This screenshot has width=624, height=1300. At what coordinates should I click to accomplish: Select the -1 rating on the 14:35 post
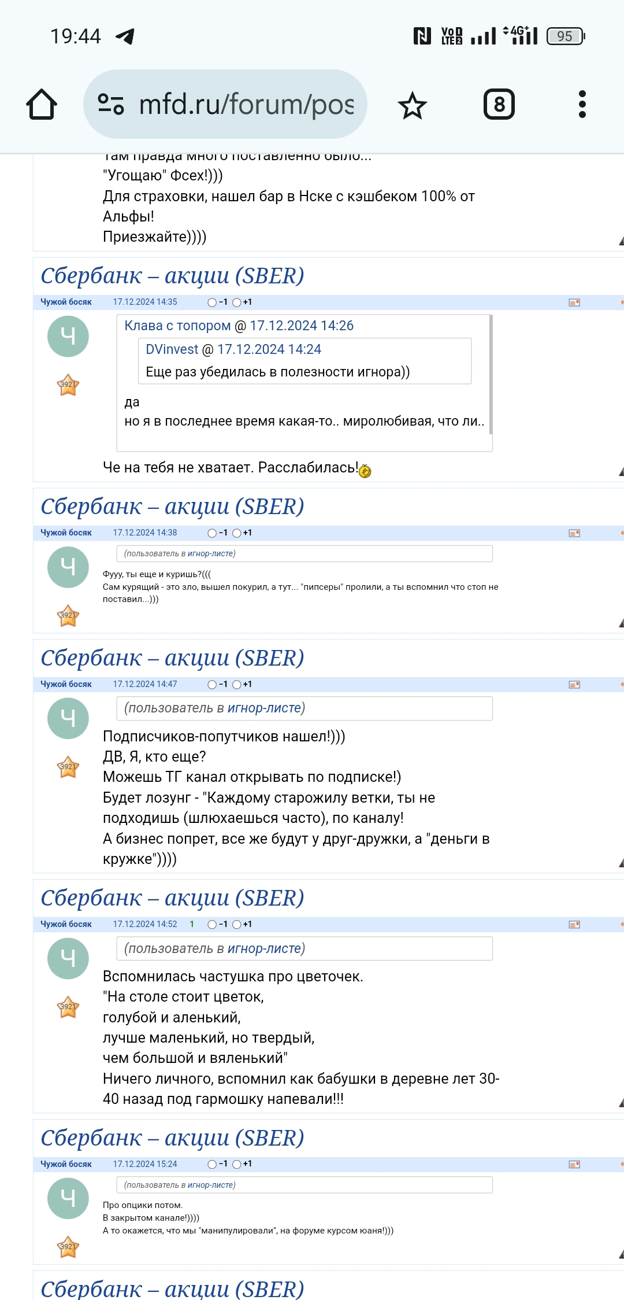click(x=212, y=302)
